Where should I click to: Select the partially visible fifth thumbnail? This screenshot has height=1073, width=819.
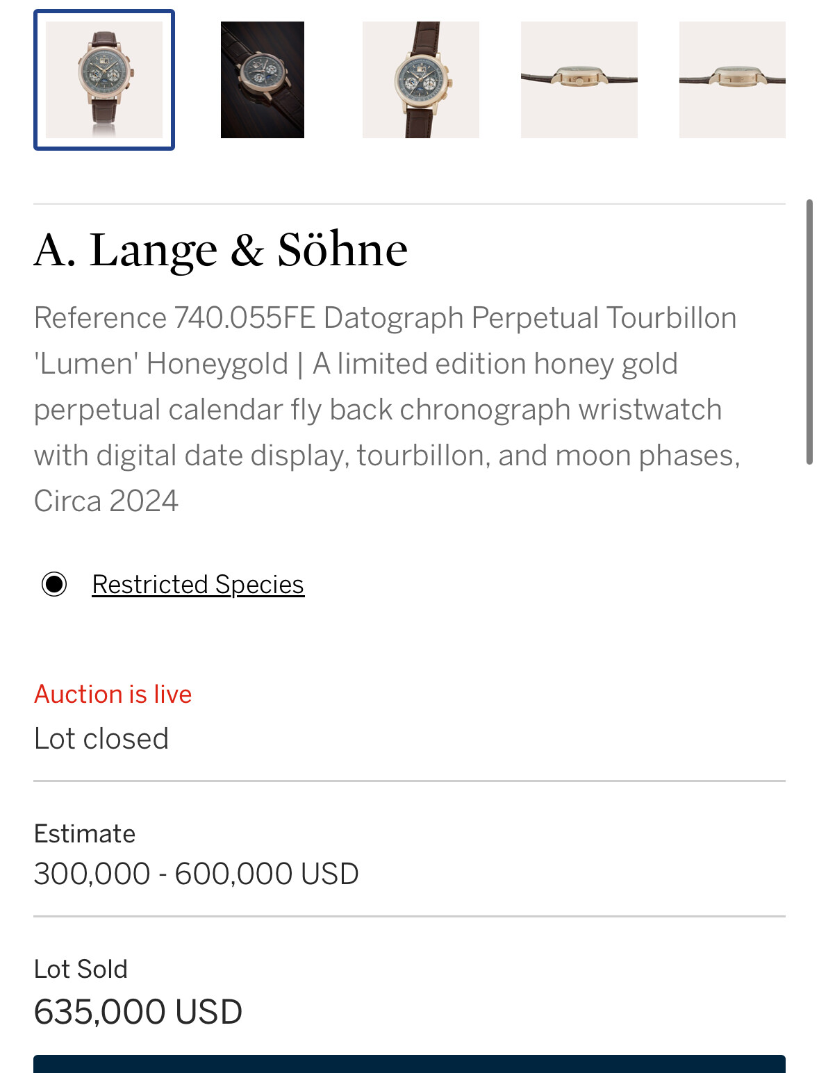(x=732, y=80)
